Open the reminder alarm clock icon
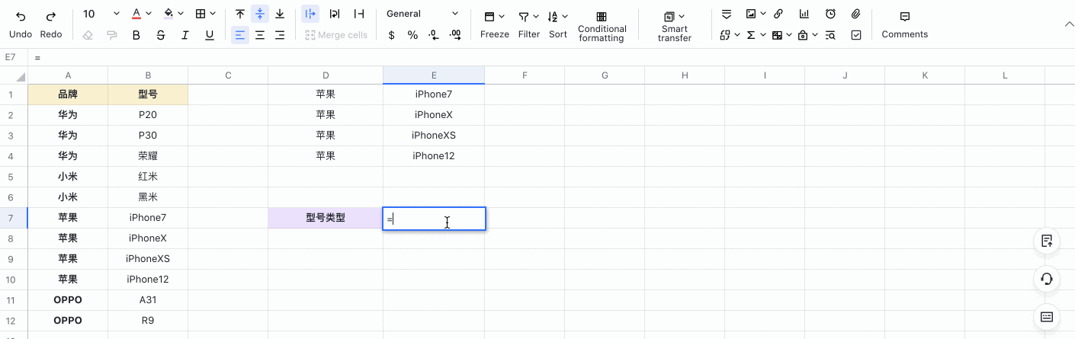The height and width of the screenshot is (339, 1075). 830,14
